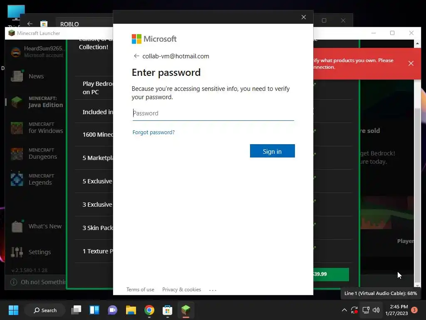Open the Forgot password? link
The width and height of the screenshot is (426, 320).
pos(154,132)
